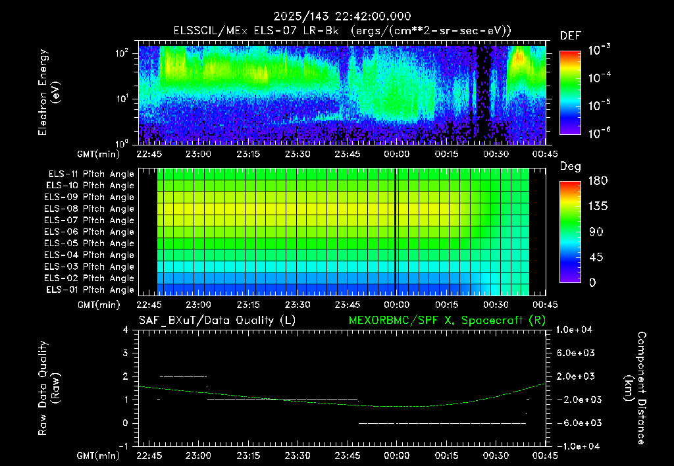Click the 00:45 time label under data quality panel

(545, 455)
